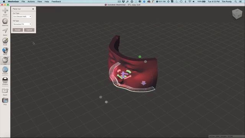Click the gray dot beside the green handle
This screenshot has height=138, width=245.
coord(145,62)
